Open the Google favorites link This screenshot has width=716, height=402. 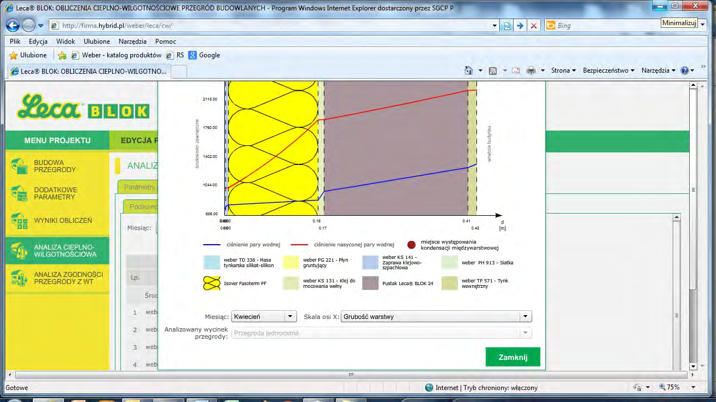[x=204, y=55]
